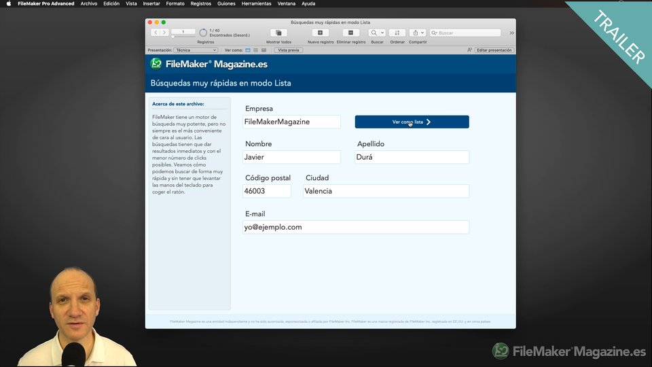Viewport: 652px width, 367px height.
Task: Click the formatting bar Aa icon
Action: click(469, 50)
